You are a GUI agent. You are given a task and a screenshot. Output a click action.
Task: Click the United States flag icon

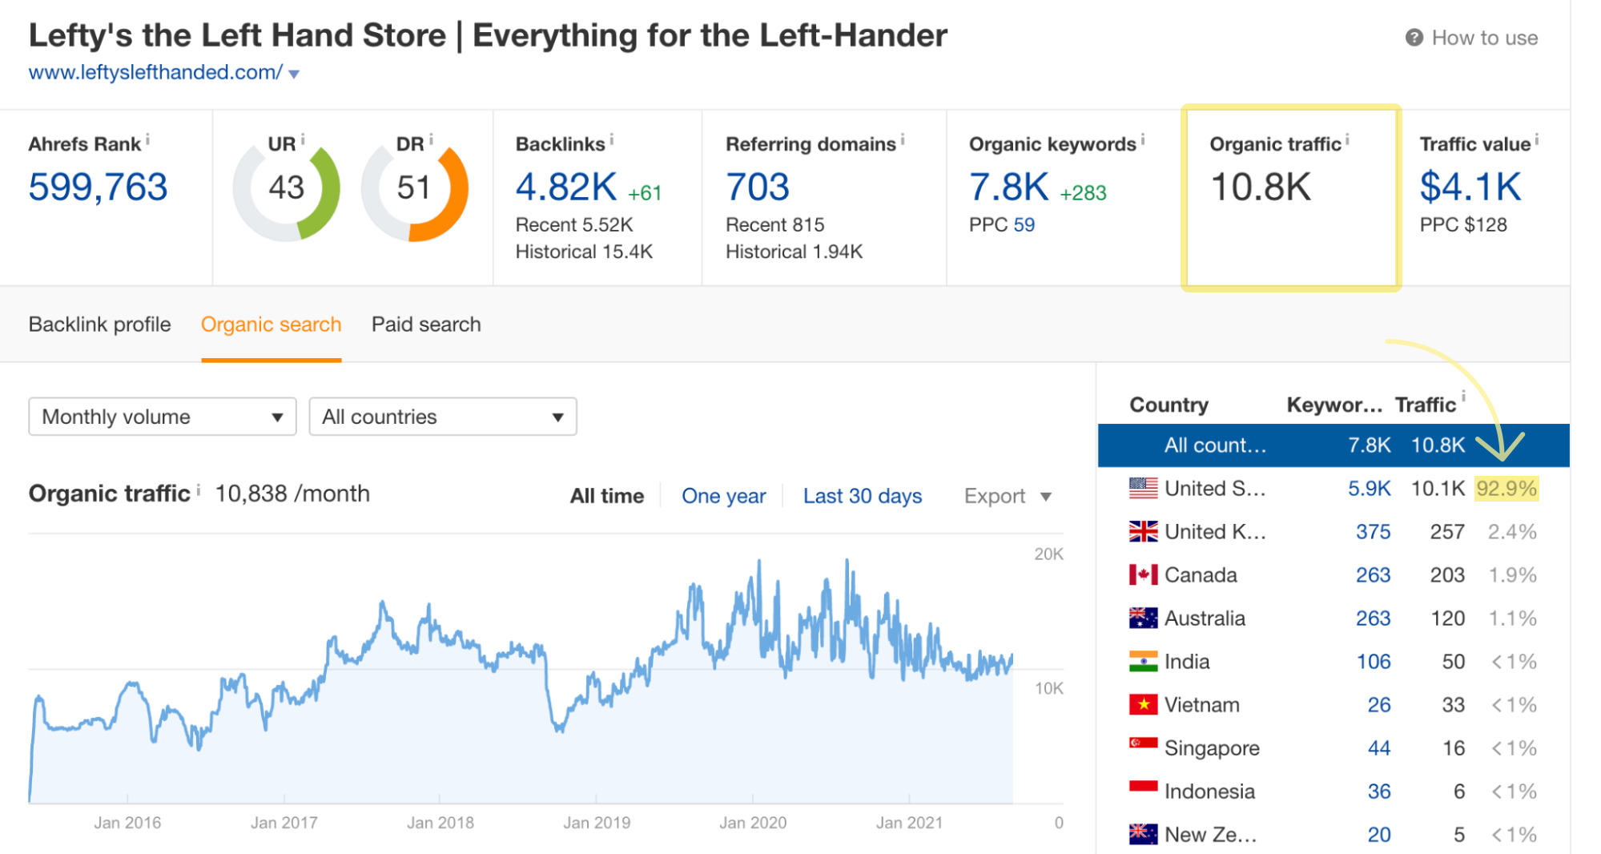coord(1143,488)
